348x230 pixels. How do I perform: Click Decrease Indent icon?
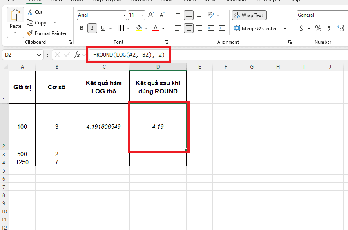(x=211, y=28)
